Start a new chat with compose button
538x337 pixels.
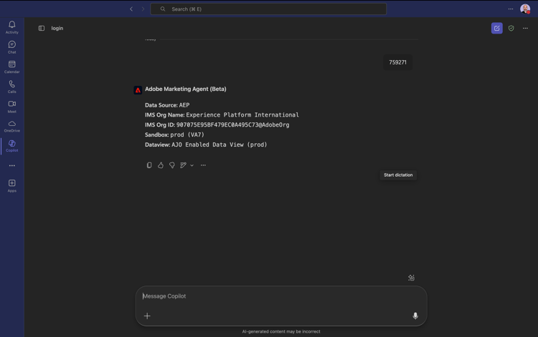(x=497, y=28)
